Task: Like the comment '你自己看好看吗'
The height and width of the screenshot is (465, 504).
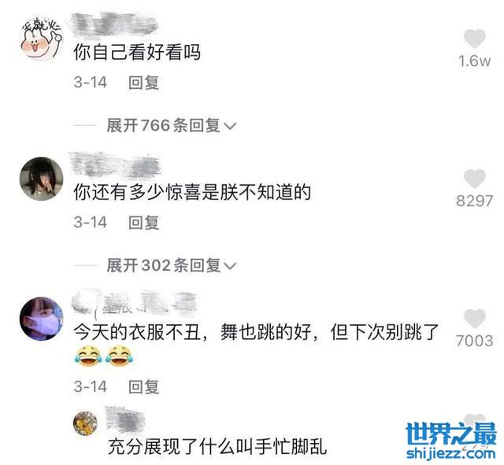Action: [474, 39]
